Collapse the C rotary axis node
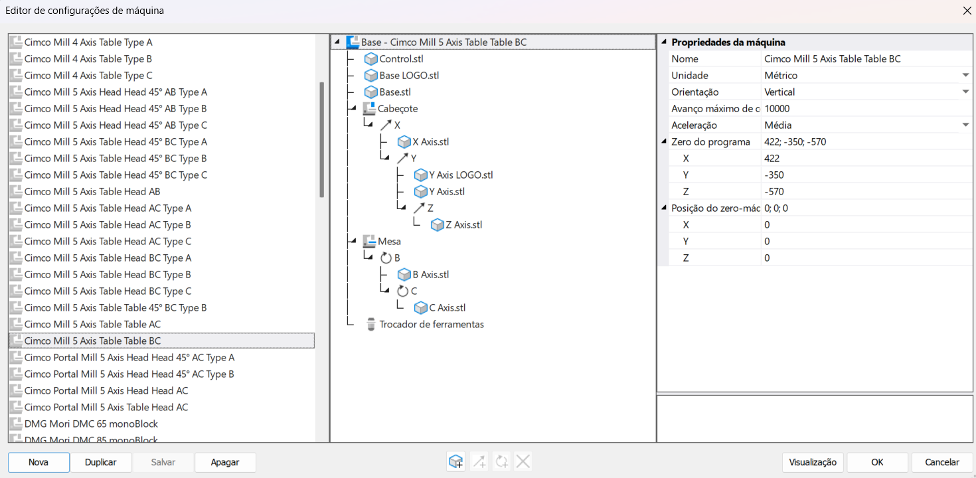976x478 pixels. (x=386, y=291)
